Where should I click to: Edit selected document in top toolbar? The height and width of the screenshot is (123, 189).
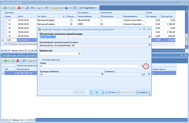click(x=12, y=8)
